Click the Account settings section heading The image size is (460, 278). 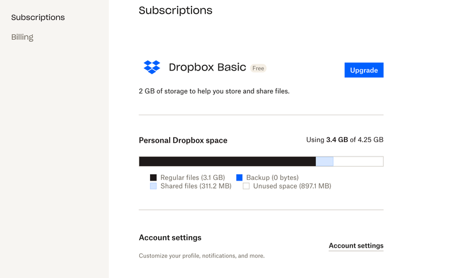[170, 238]
